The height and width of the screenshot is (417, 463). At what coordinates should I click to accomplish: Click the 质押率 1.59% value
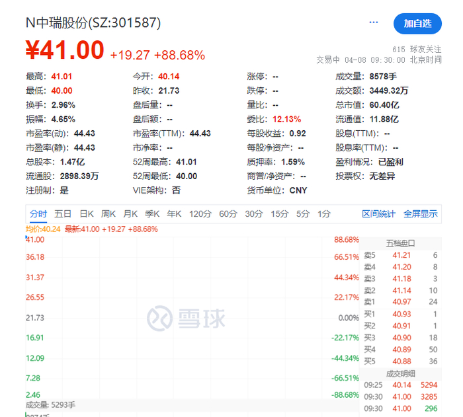click(x=292, y=162)
